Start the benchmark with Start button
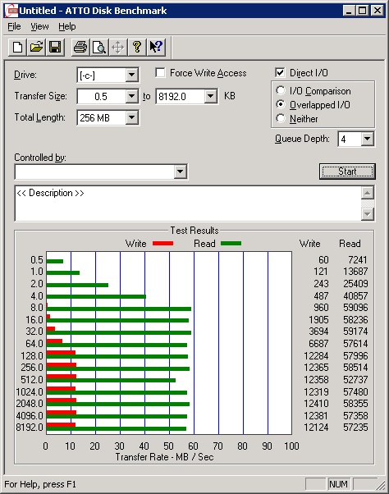The width and height of the screenshot is (389, 494). [347, 172]
